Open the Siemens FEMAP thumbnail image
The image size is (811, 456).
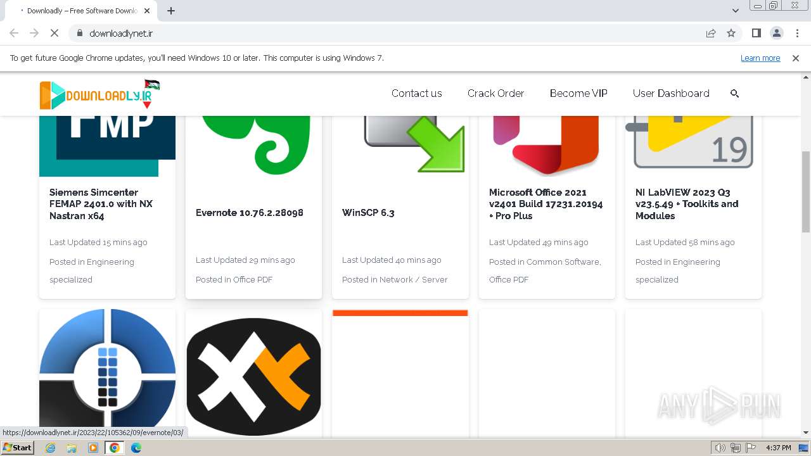pyautogui.click(x=107, y=146)
